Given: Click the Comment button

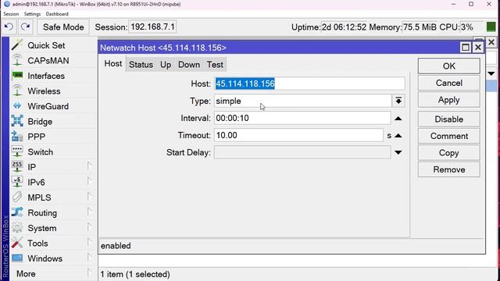Looking at the screenshot, I should click(x=448, y=136).
